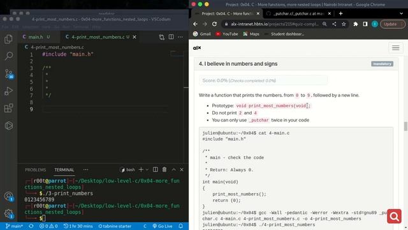Image resolution: width=408 pixels, height=230 pixels.
Task: Open the Extensions view
Action: 8,108
